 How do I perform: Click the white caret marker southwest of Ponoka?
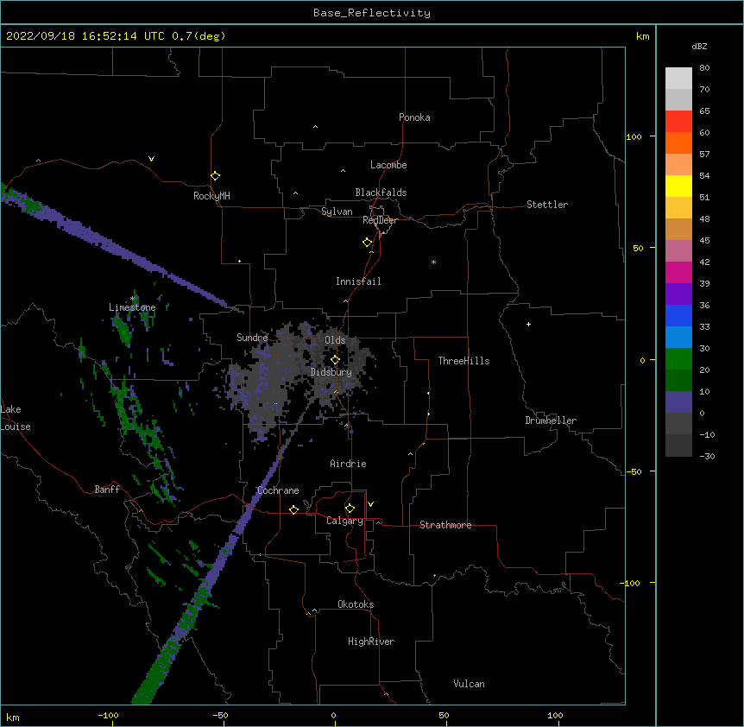(x=316, y=127)
